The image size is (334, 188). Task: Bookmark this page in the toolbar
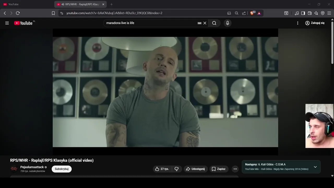[x=53, y=13]
